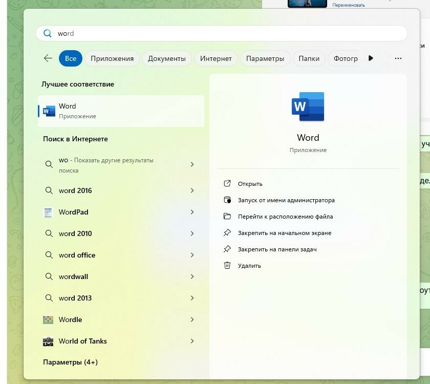Image resolution: width=430 pixels, height=384 pixels.
Task: Expand the word 2013 result chevron
Action: coord(192,298)
